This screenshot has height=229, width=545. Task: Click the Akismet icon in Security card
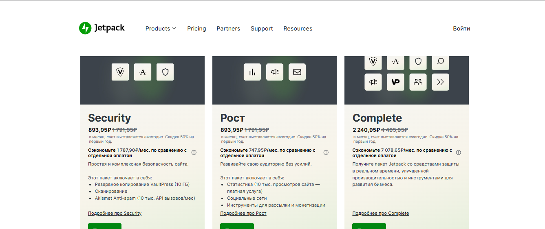coord(143,72)
